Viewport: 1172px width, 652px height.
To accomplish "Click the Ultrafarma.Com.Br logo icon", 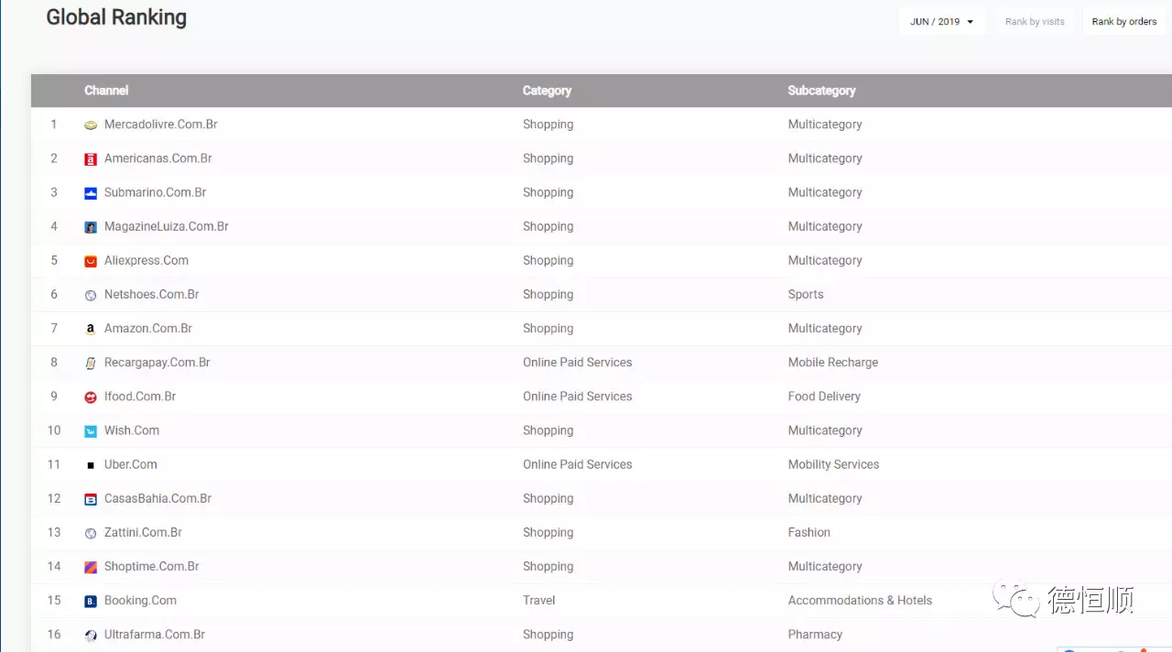I will click(x=91, y=636).
